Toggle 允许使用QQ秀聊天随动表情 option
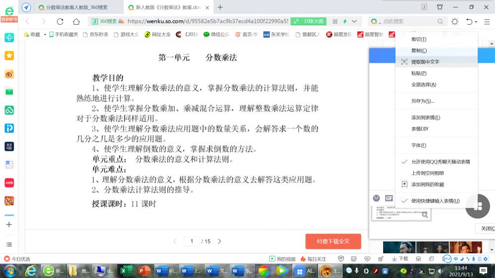Viewport: 495px width, 278px height. coord(440,162)
